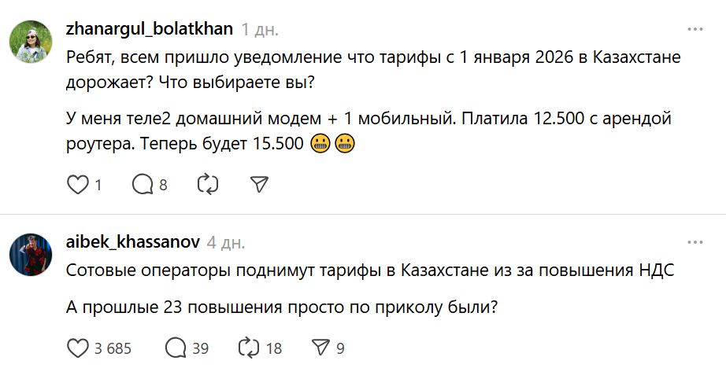This screenshot has height=368, width=726.
Task: Open comments on aibek_khassanov's post
Action: click(175, 348)
